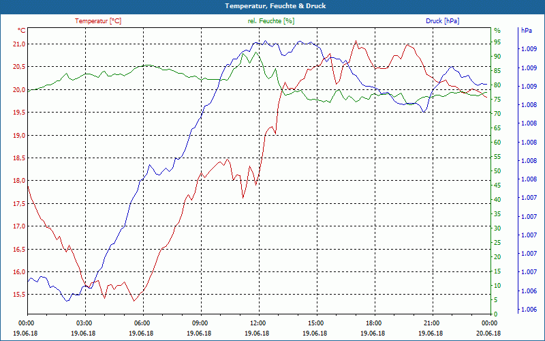Image resolution: width=545 pixels, height=341 pixels.
Task: Click the "06:00" time axis label
Action: [141, 323]
